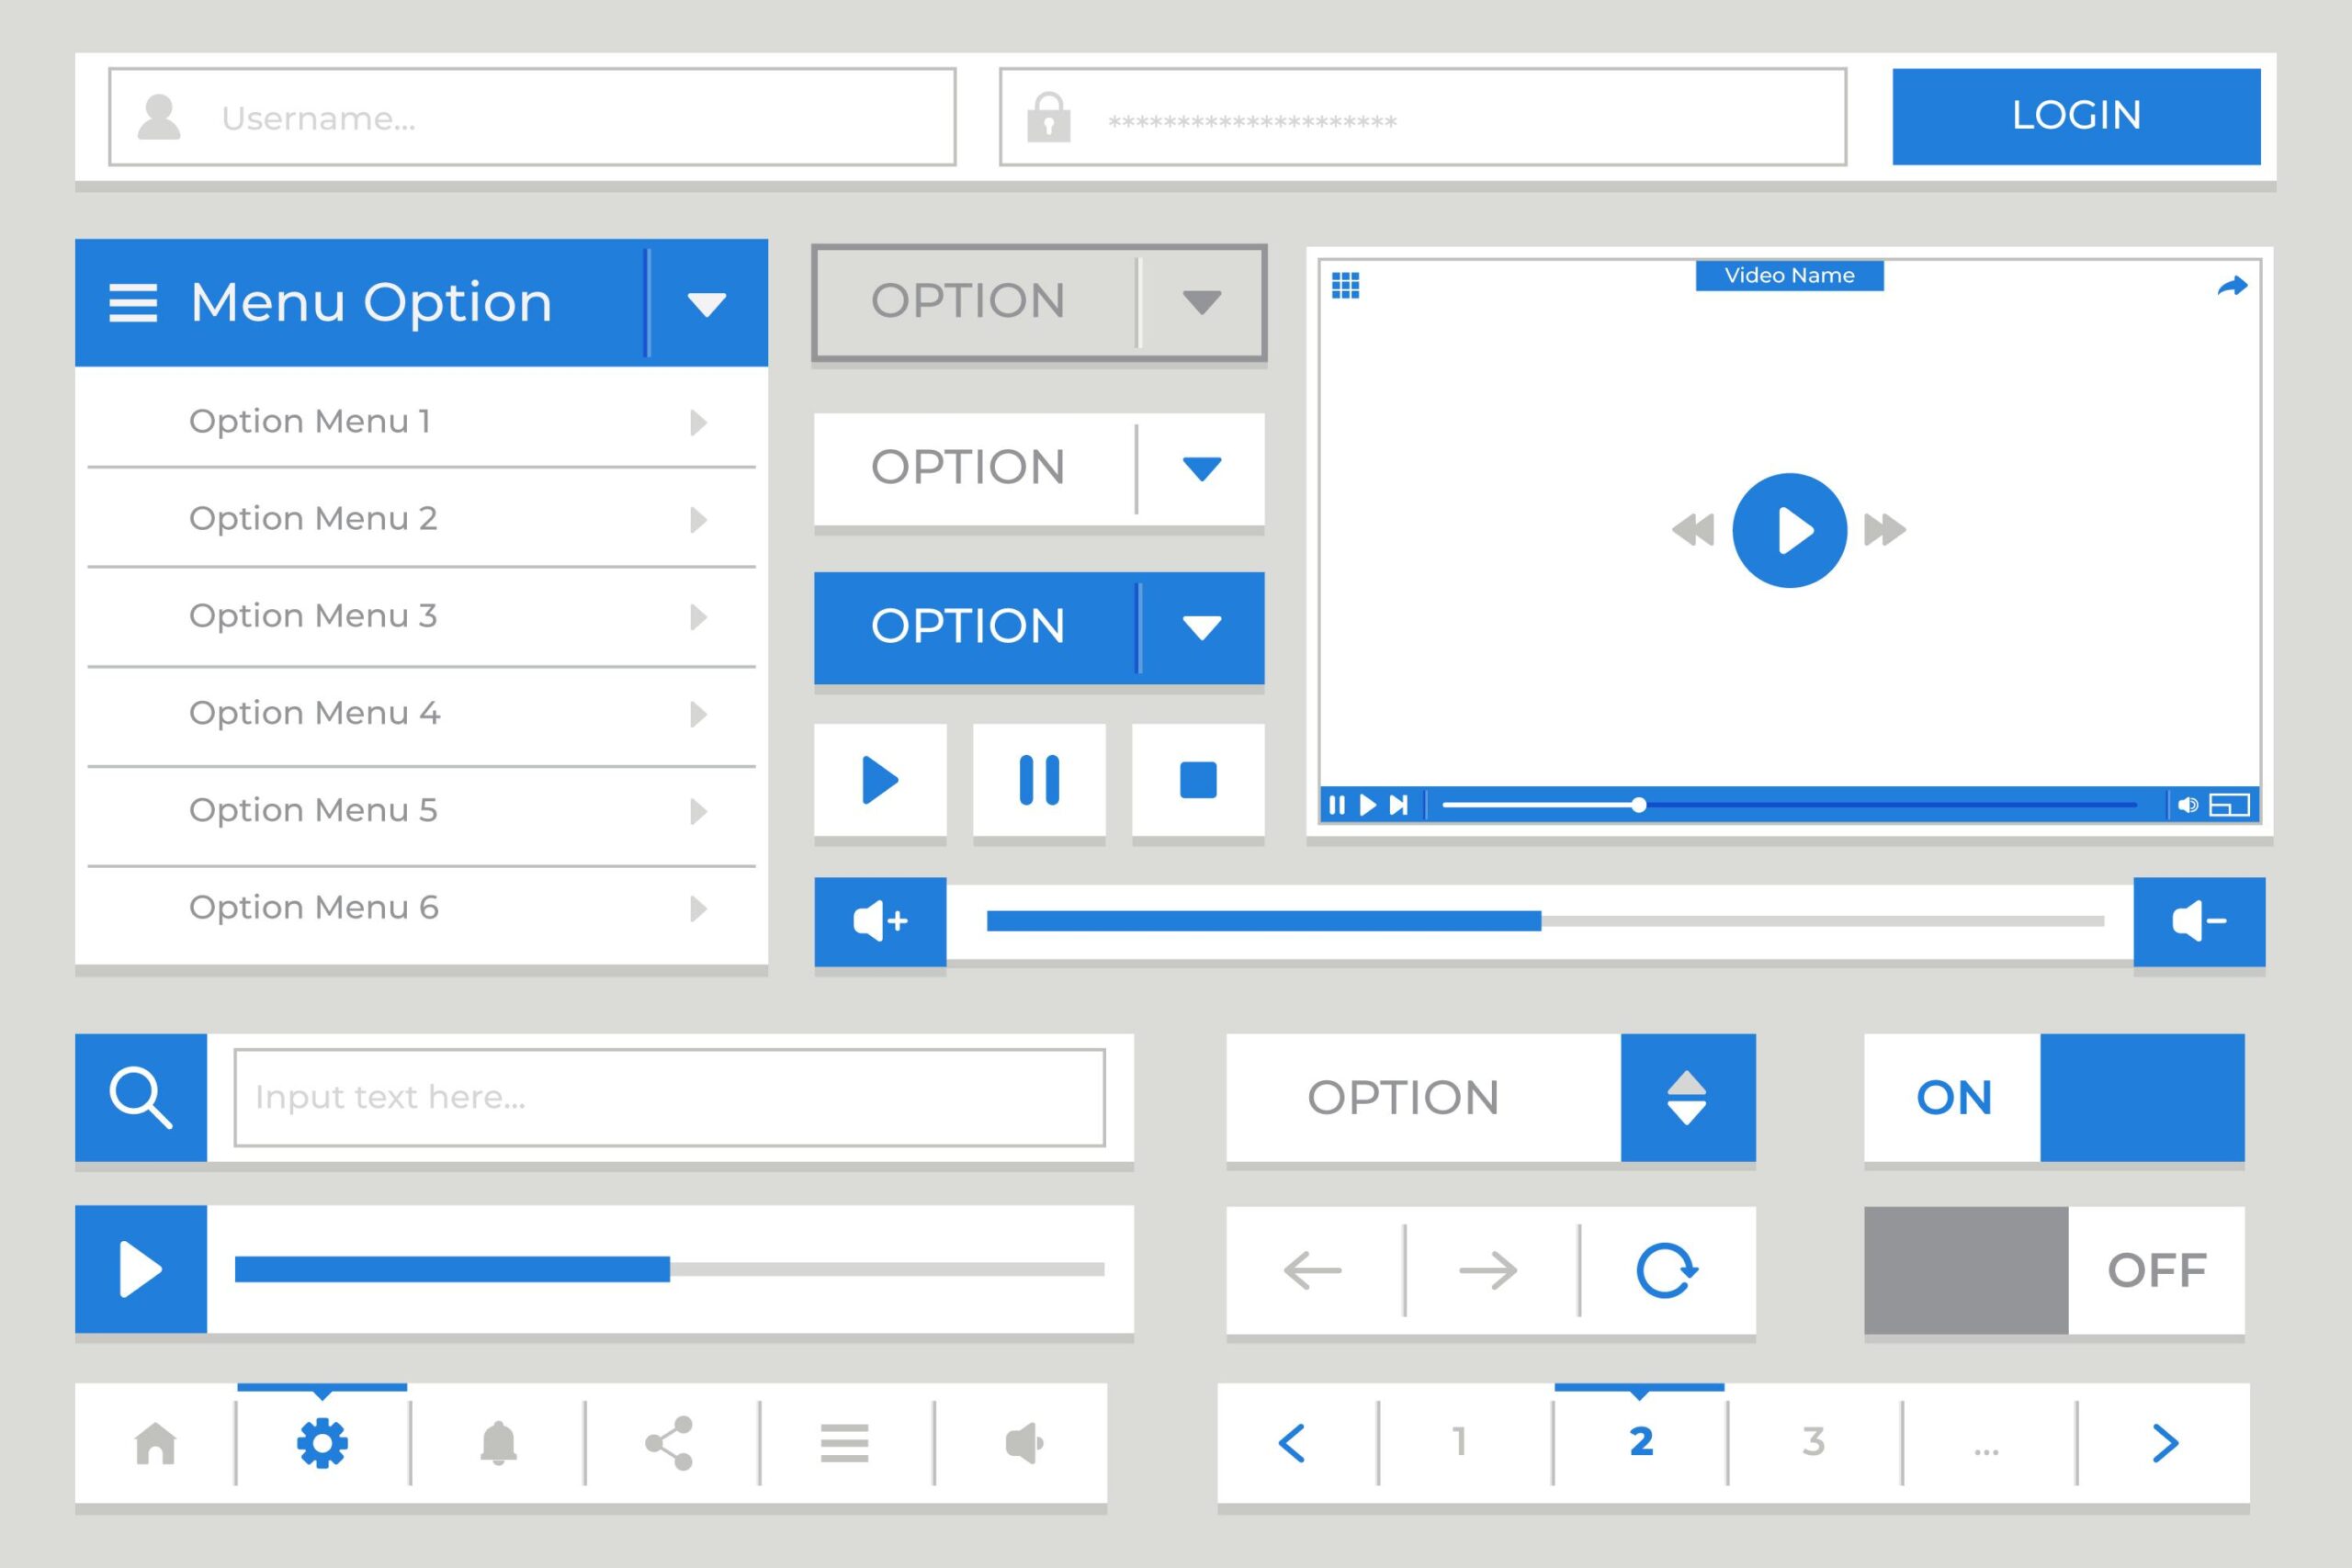Click the padlock icon in the password field
Image resolution: width=2352 pixels, height=1568 pixels.
(x=1048, y=117)
